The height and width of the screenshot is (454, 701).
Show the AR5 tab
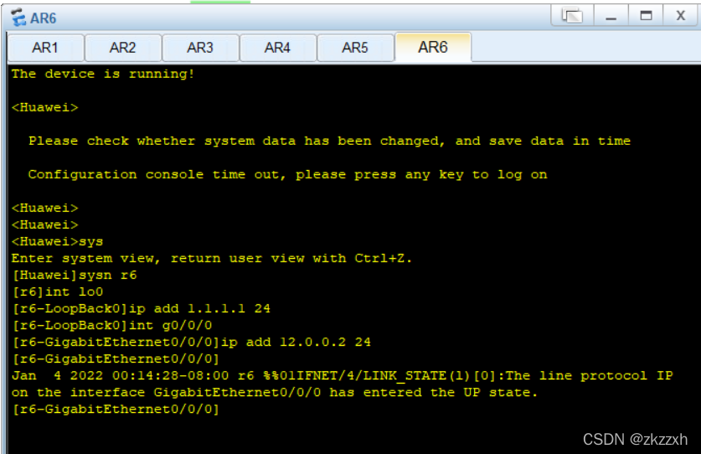pos(355,48)
